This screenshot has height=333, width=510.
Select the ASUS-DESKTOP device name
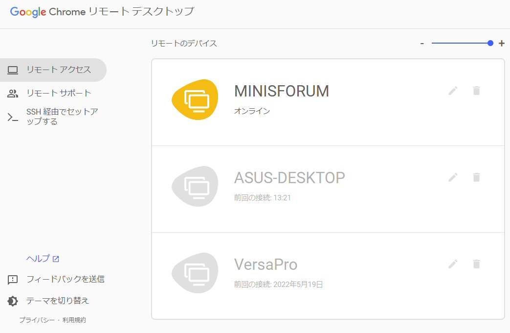(289, 178)
